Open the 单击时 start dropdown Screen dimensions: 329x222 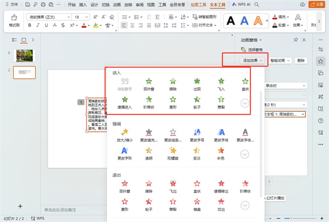pyautogui.click(x=285, y=86)
